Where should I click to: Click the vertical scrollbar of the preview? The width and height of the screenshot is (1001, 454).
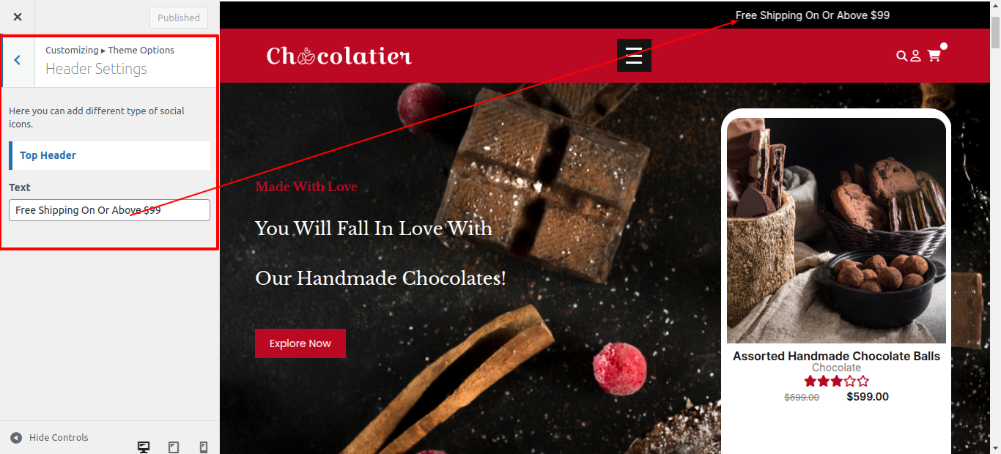pyautogui.click(x=995, y=227)
